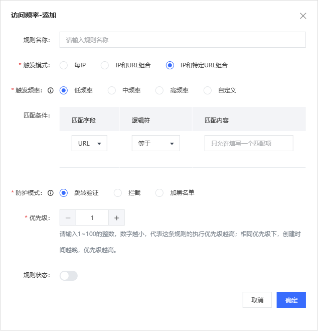Select the 拦截 protection mode
The height and width of the screenshot is (331, 318).
pos(117,193)
